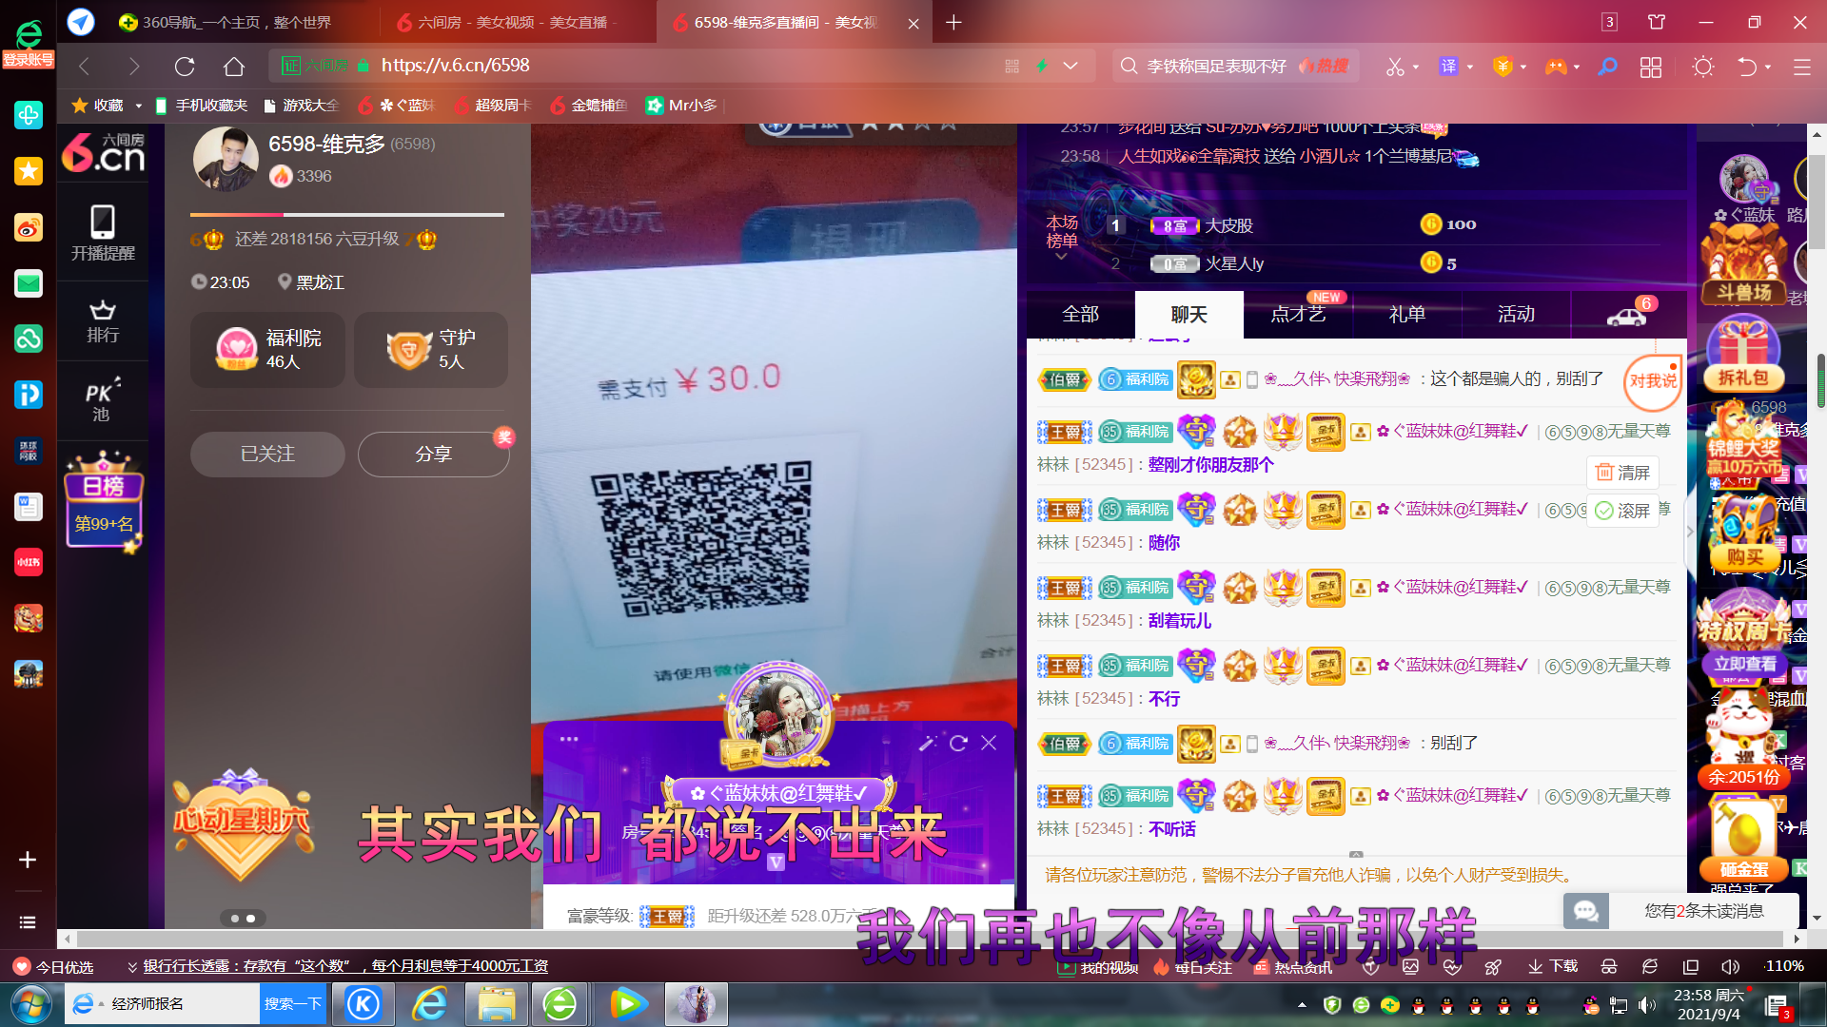Viewport: 1827px width, 1027px height.
Task: Open 开播提醒 phone icon
Action: (103, 233)
